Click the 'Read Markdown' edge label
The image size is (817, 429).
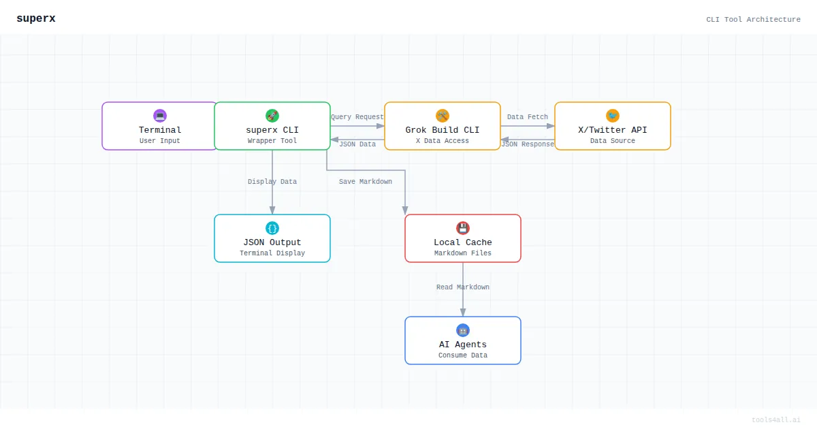463,287
